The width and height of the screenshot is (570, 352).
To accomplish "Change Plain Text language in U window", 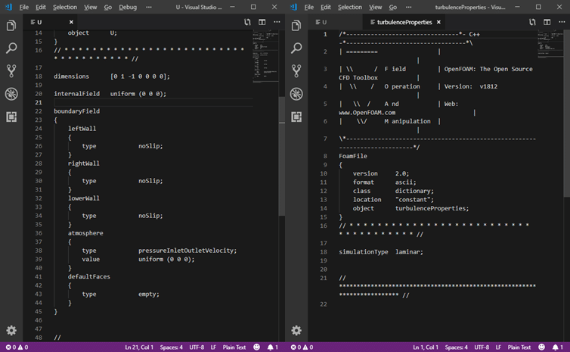I will click(234, 347).
